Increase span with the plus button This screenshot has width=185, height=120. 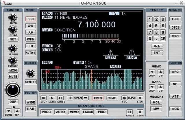(x=70, y=98)
